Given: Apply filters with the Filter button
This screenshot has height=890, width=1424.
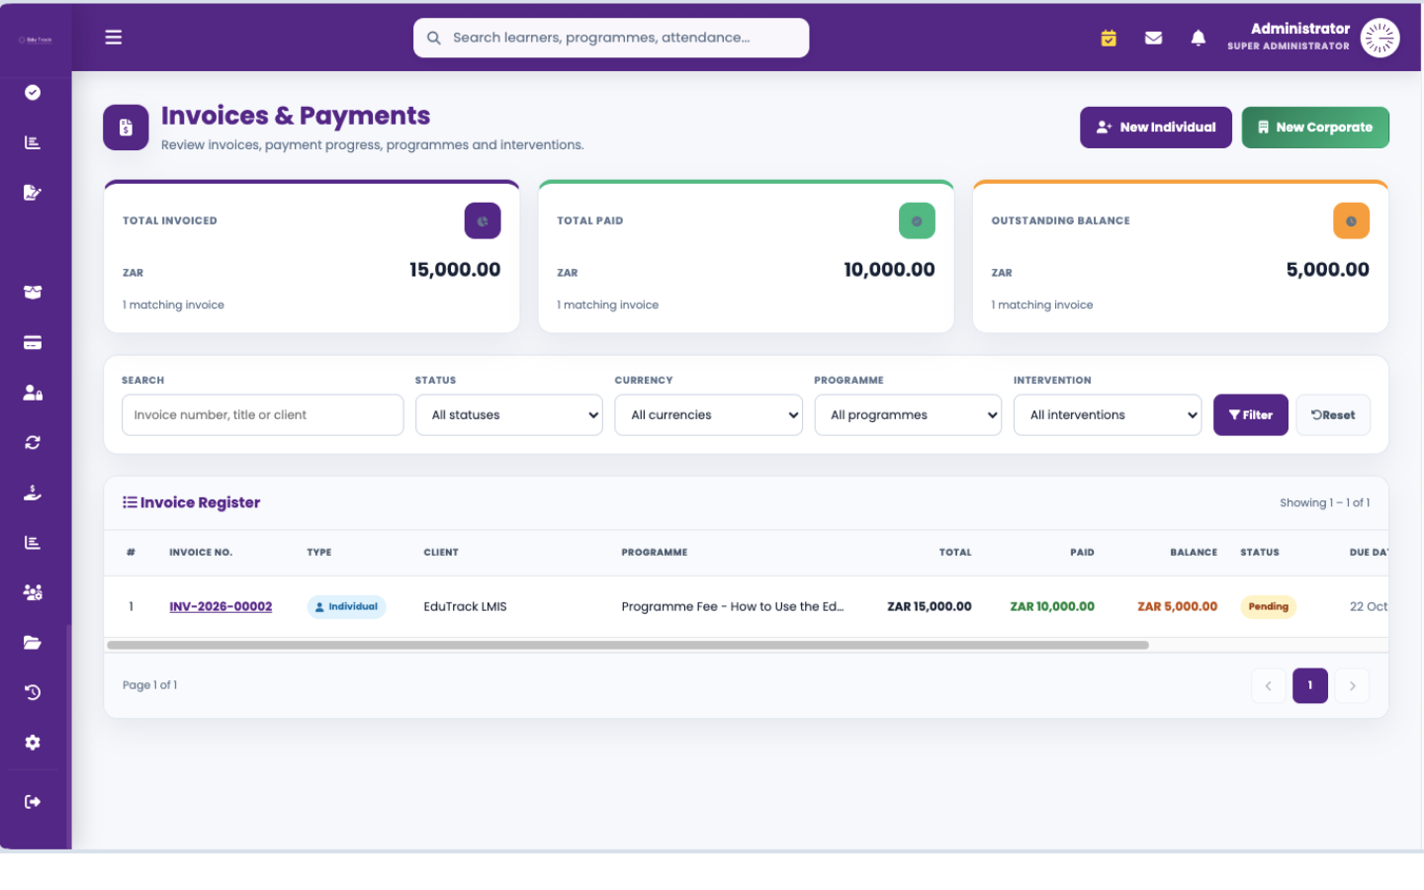Looking at the screenshot, I should click(1251, 414).
